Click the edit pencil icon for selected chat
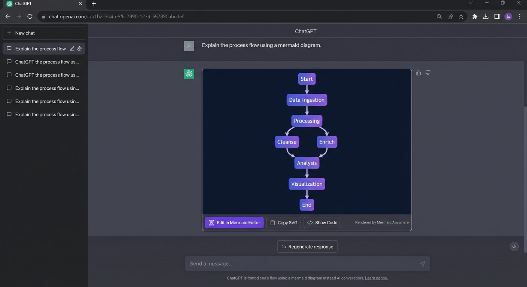Image resolution: width=527 pixels, height=287 pixels. point(72,49)
